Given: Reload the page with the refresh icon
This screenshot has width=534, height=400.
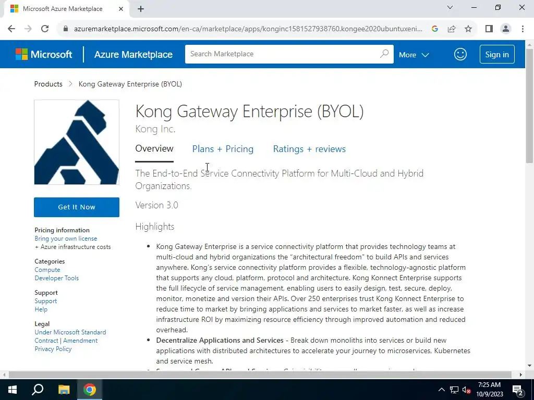Looking at the screenshot, I should click(45, 29).
